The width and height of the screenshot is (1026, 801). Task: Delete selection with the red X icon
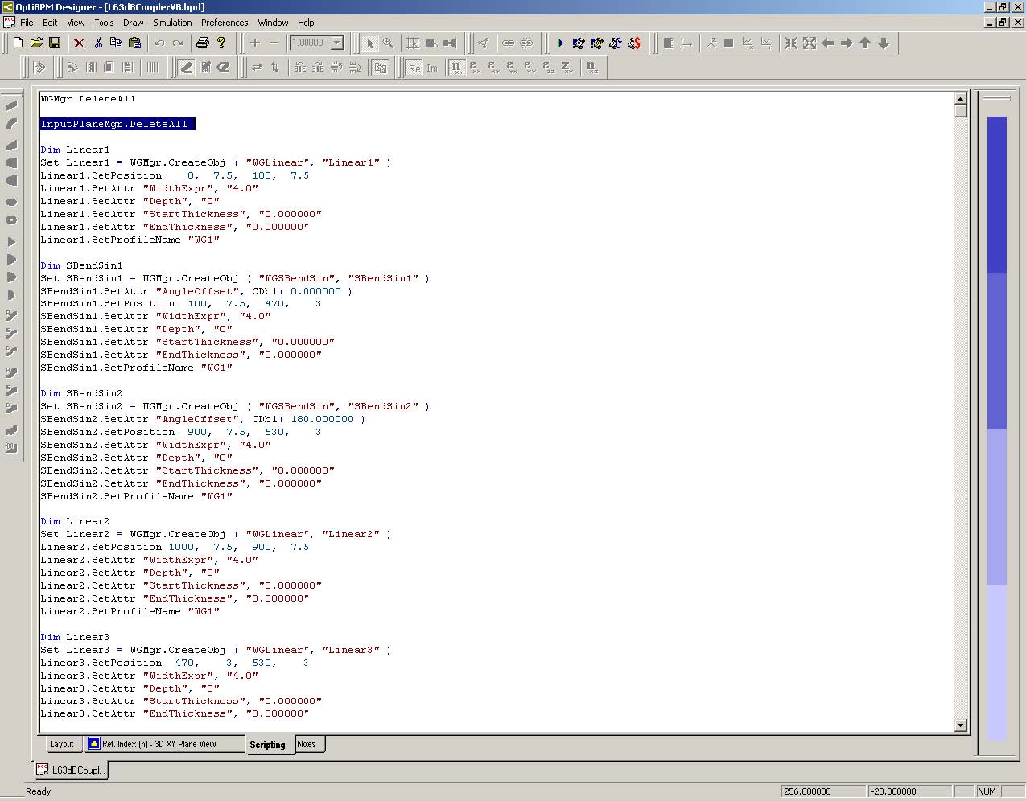(79, 43)
